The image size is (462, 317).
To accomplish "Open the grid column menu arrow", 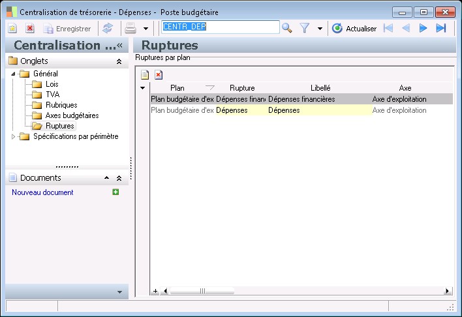I will click(x=143, y=88).
